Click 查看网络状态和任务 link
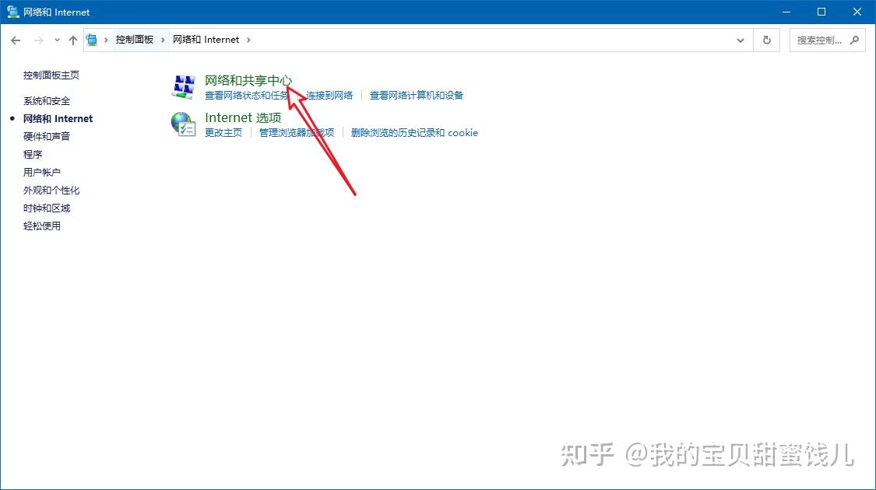 click(x=246, y=96)
